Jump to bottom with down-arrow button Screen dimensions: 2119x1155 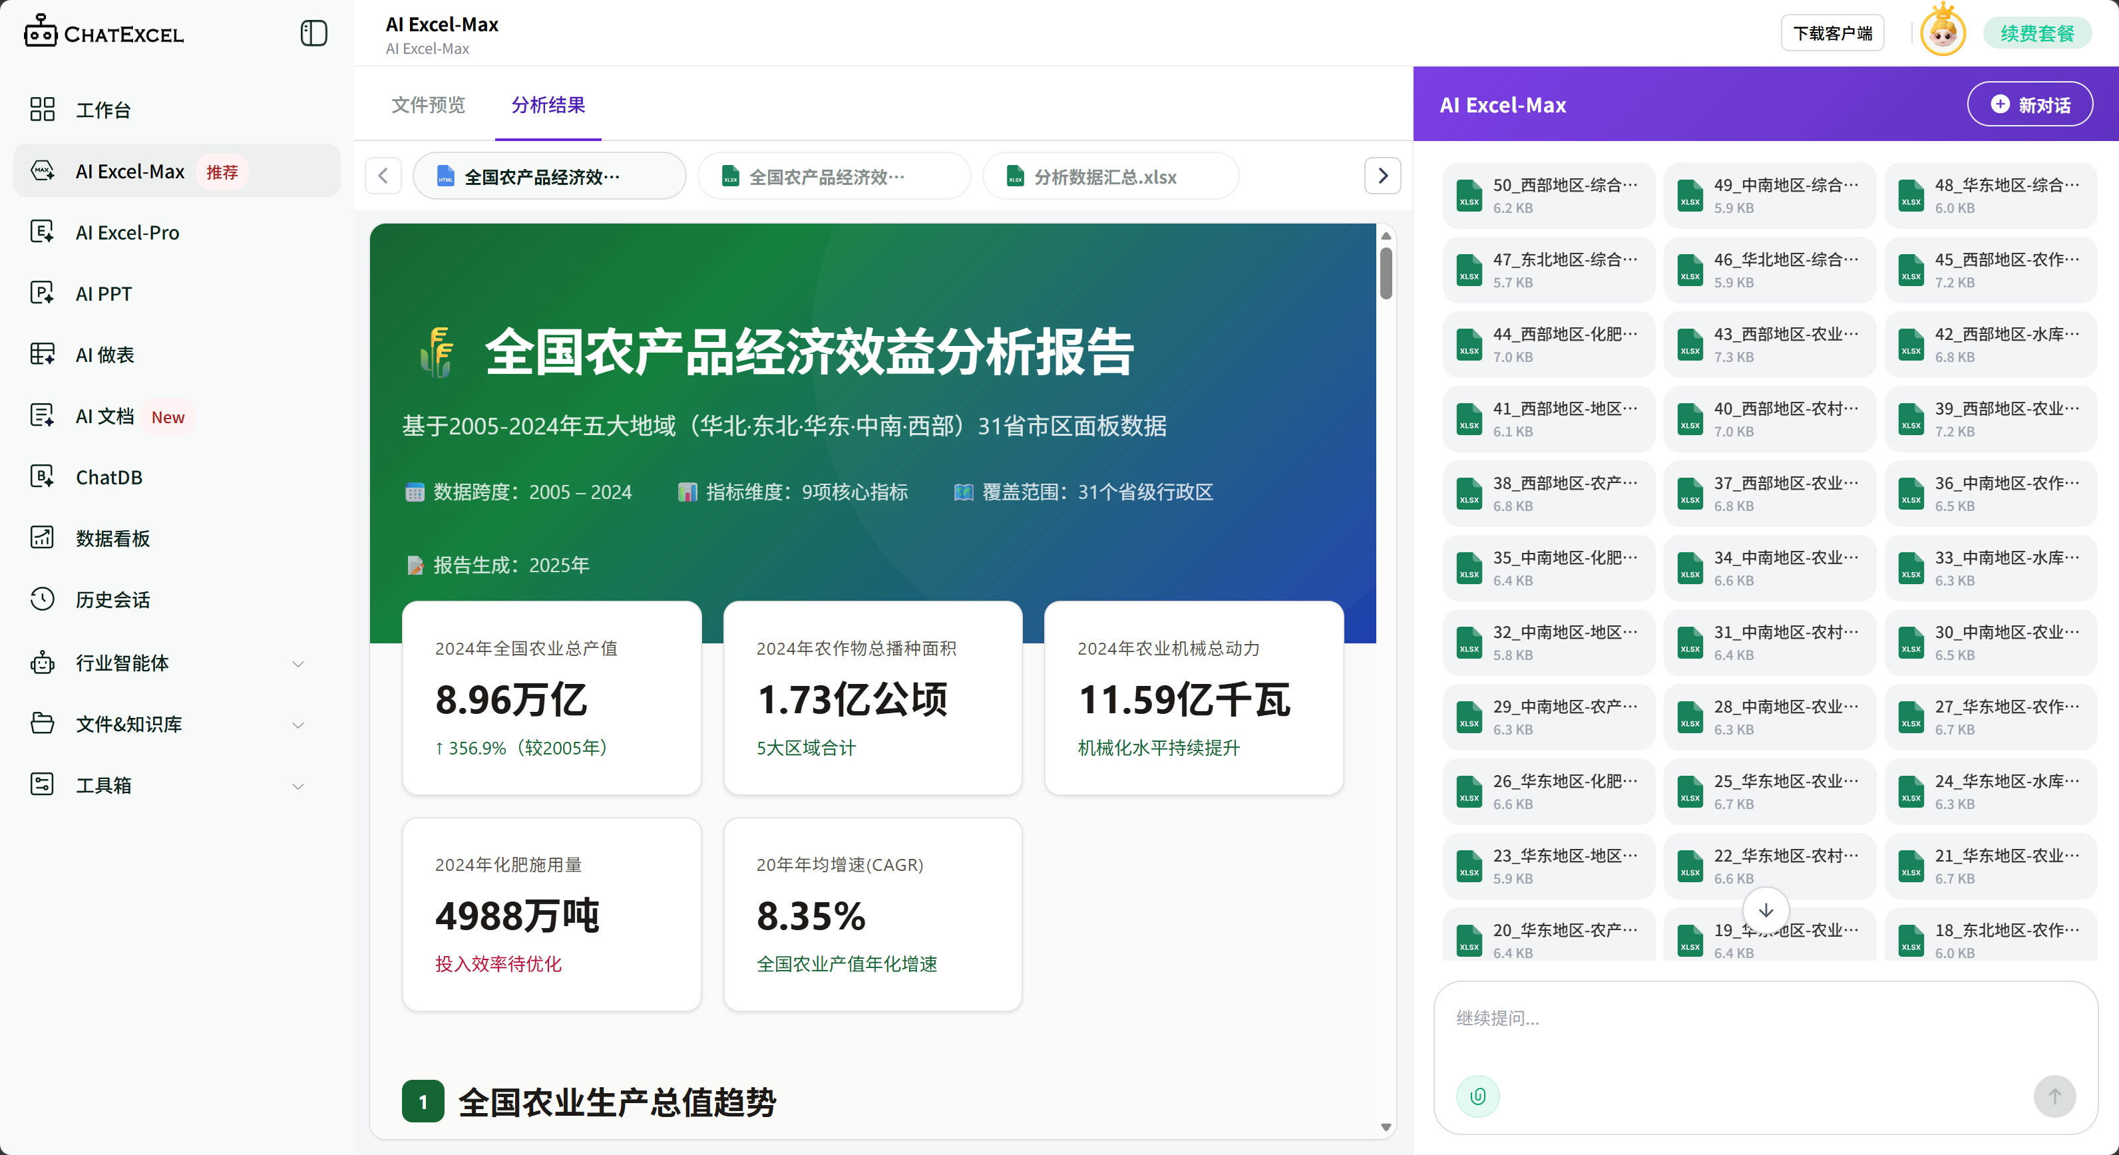click(1766, 909)
